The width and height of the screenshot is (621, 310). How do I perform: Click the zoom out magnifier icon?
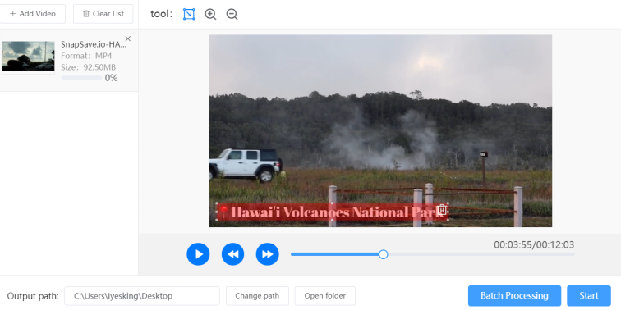click(x=232, y=14)
